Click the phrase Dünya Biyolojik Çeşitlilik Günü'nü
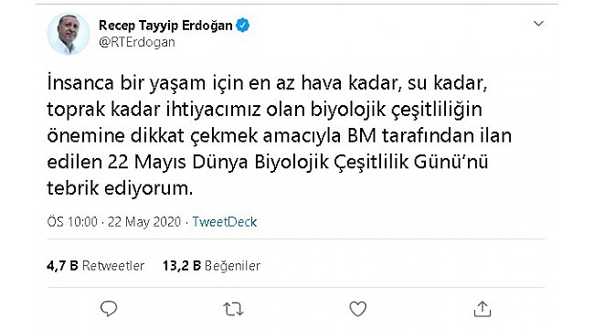 point(340,163)
